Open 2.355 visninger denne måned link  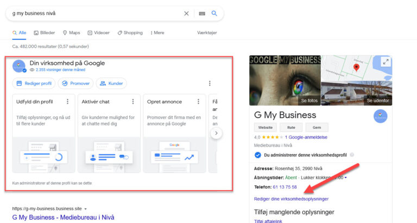tap(60, 70)
